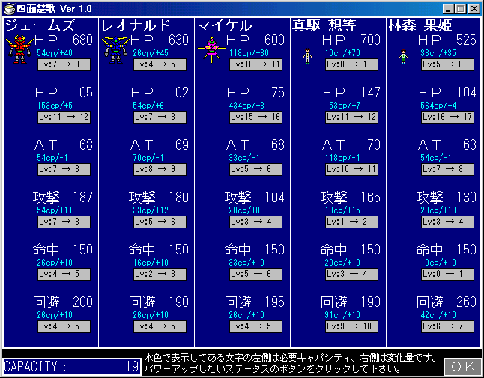Click Michael's pink star-shaped unit sprite

(x=211, y=49)
